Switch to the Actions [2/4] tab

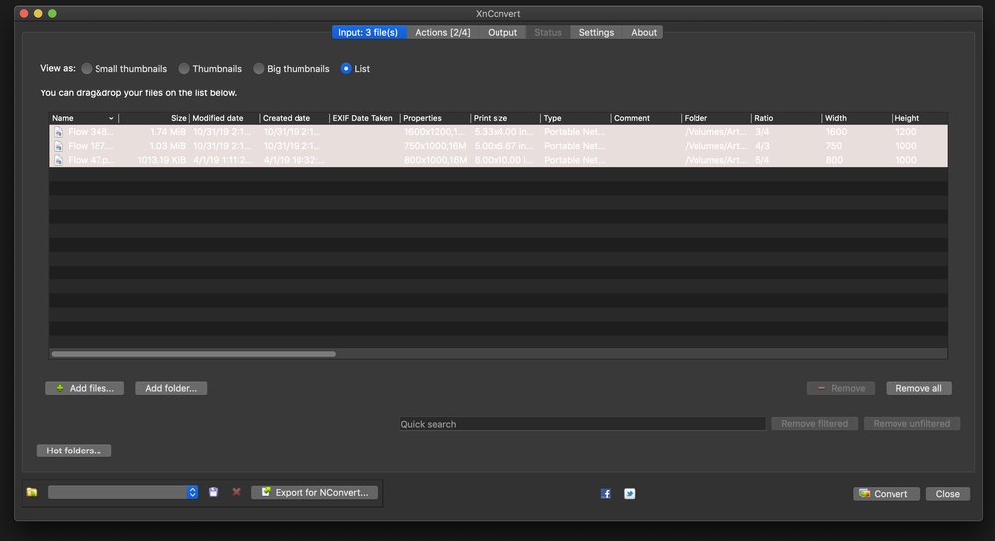(x=442, y=32)
